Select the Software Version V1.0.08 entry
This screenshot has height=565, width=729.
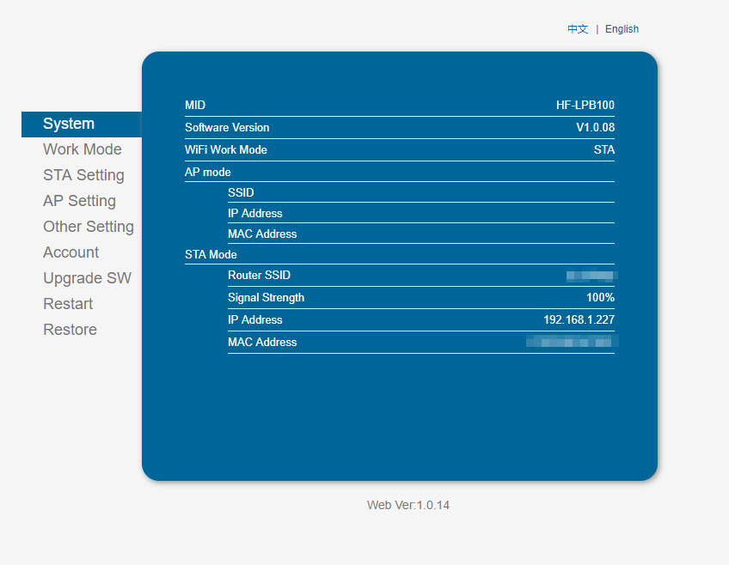click(x=400, y=127)
